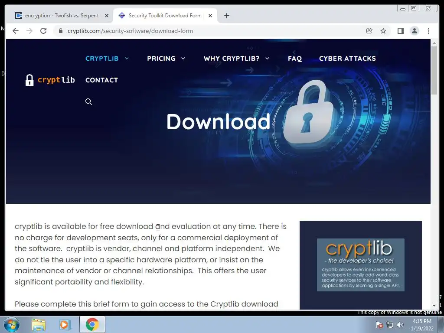
Task: Open the Chrome side panel
Action: point(400,31)
